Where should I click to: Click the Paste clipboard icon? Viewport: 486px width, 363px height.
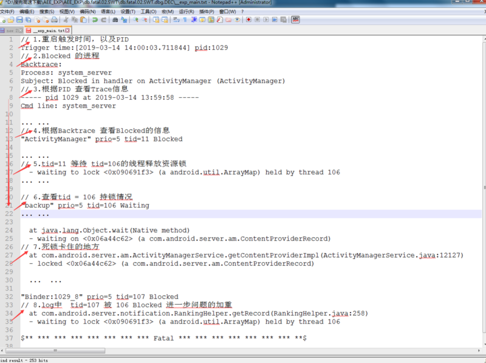(x=83, y=20)
